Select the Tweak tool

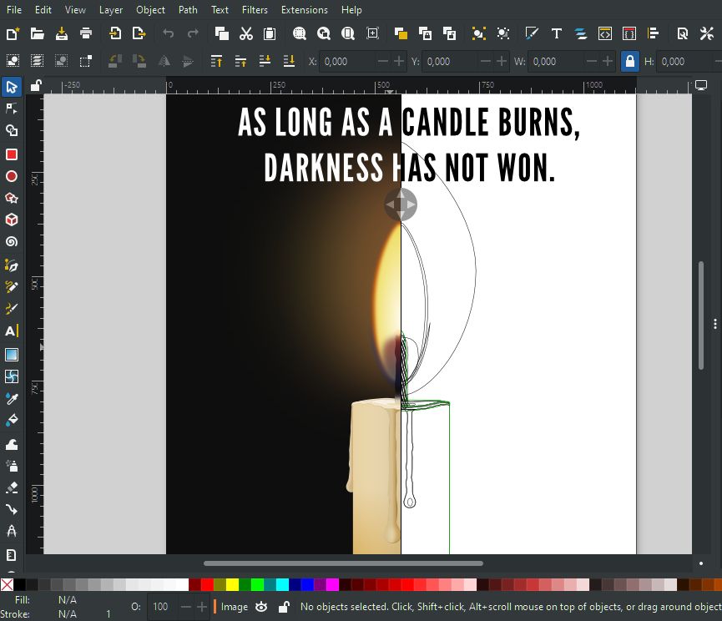click(12, 444)
